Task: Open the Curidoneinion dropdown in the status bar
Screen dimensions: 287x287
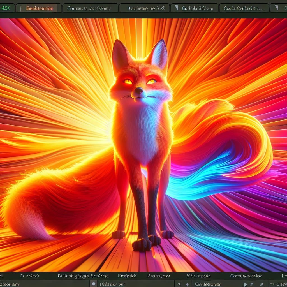Action: [209, 284]
